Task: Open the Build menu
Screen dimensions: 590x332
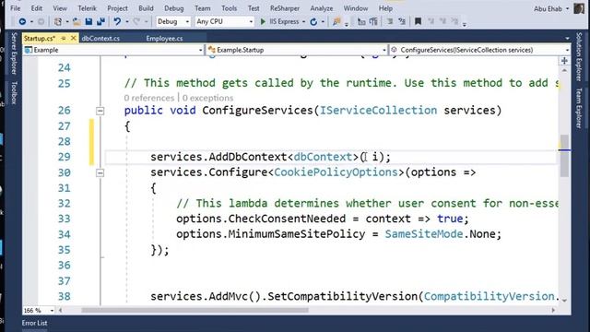Action: (146, 8)
